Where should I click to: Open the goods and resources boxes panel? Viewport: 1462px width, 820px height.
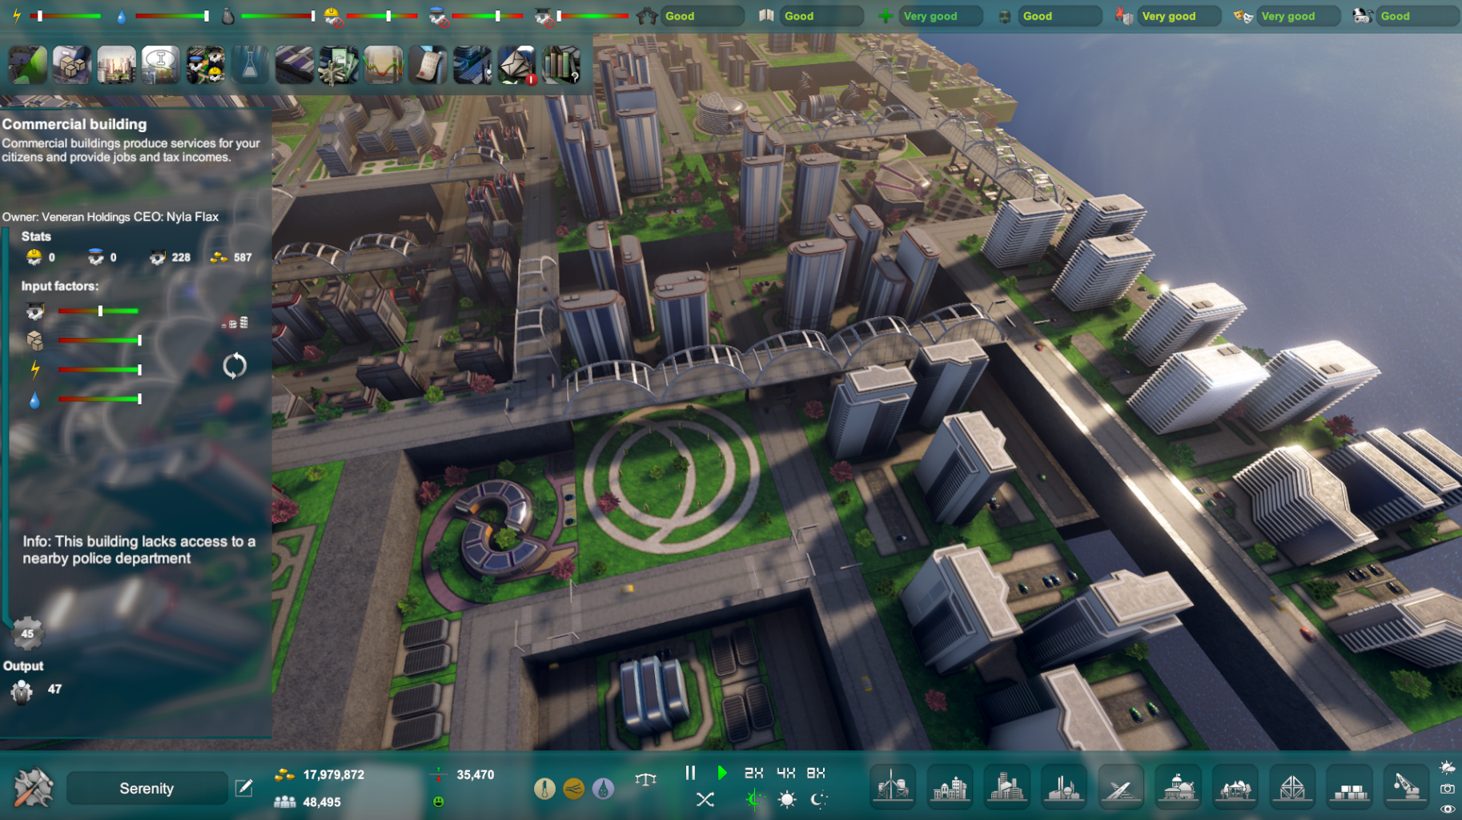pos(72,65)
